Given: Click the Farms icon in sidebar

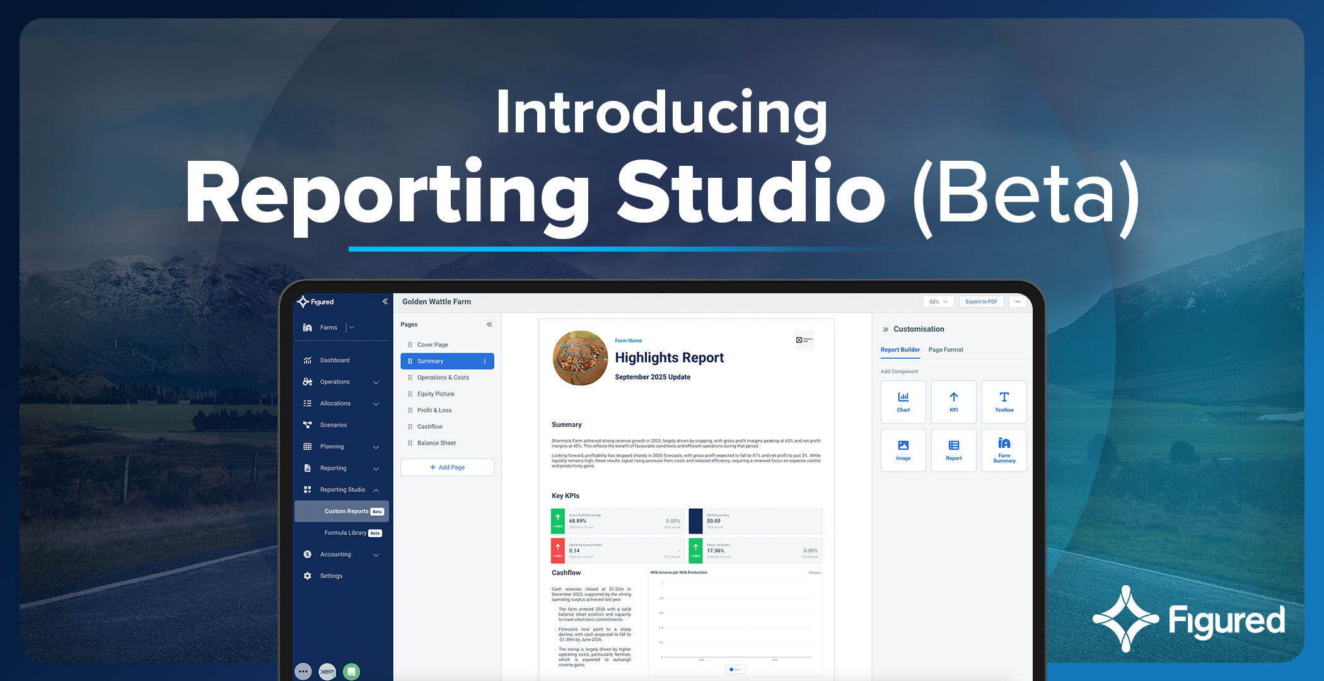Looking at the screenshot, I should click(x=307, y=327).
